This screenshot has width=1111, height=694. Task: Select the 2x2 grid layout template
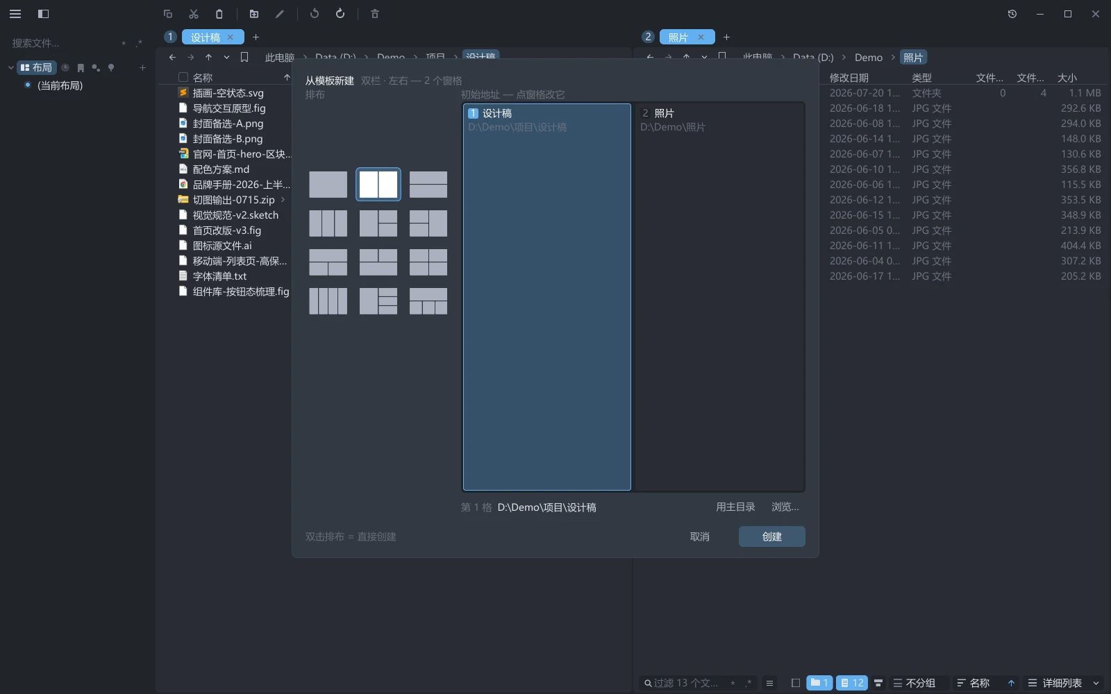(428, 262)
